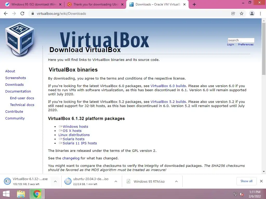Click Show all downloads button
Image resolution: width=266 pixels, height=199 pixels.
246,181
